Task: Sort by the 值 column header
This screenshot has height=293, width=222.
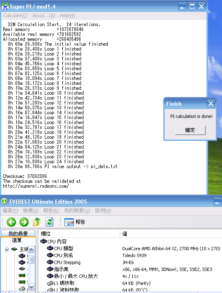Action: pyautogui.click(x=171, y=233)
